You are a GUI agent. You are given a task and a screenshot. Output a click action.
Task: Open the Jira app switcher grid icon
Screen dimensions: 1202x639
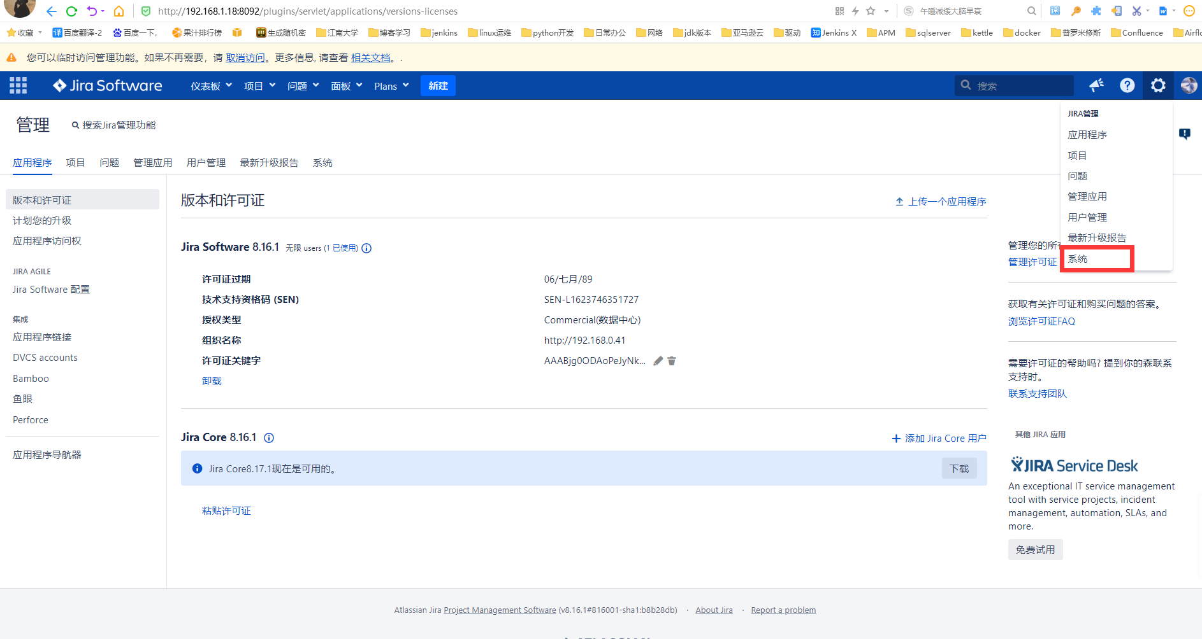coord(18,85)
